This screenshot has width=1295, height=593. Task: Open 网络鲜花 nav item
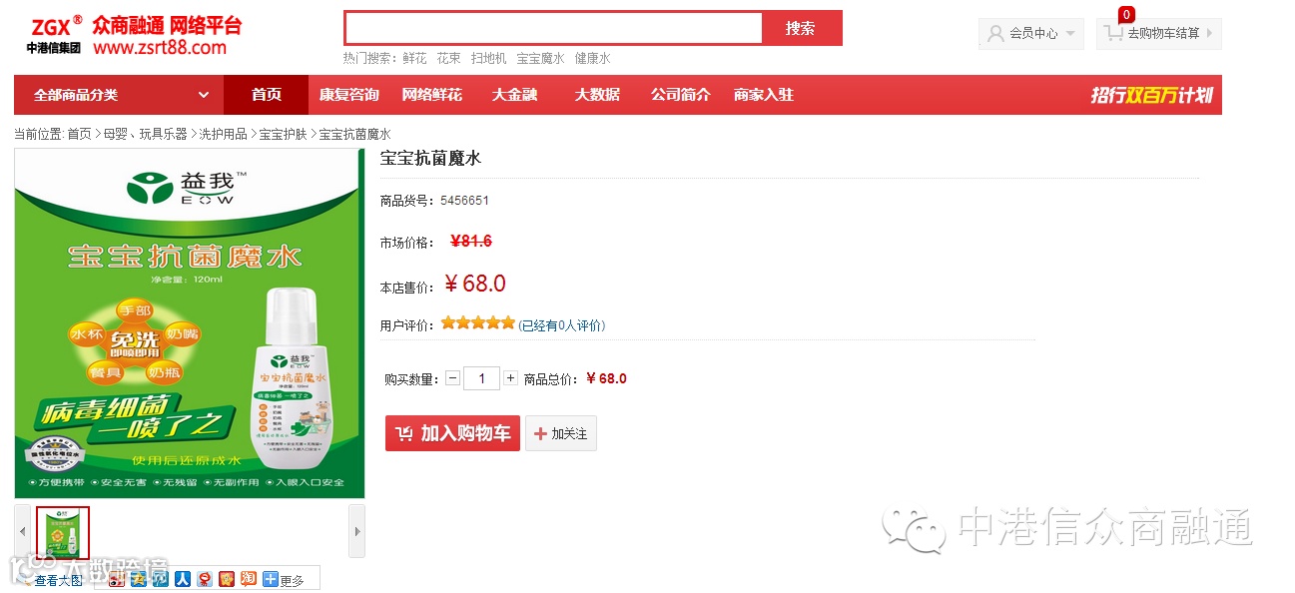(432, 95)
